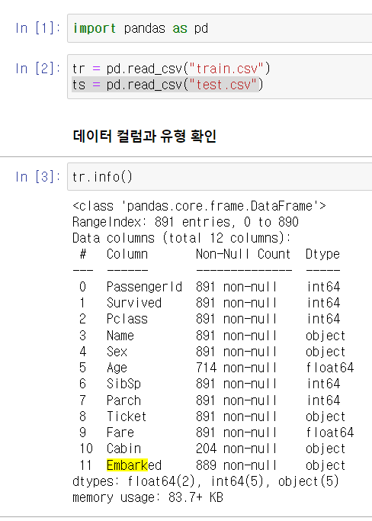Click the Fare column name

click(x=120, y=433)
